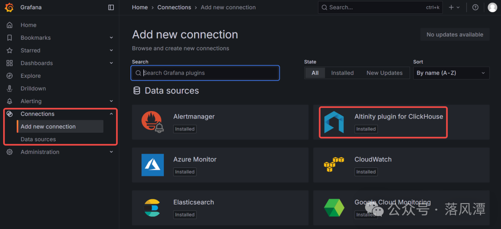
Task: Open Alerting in the sidebar
Action: point(31,101)
